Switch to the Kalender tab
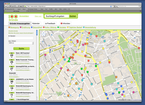The height and width of the screenshot is (105, 145). click(x=36, y=23)
